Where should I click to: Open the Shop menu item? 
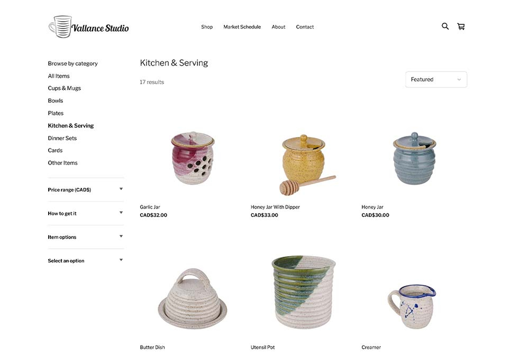coord(207,26)
